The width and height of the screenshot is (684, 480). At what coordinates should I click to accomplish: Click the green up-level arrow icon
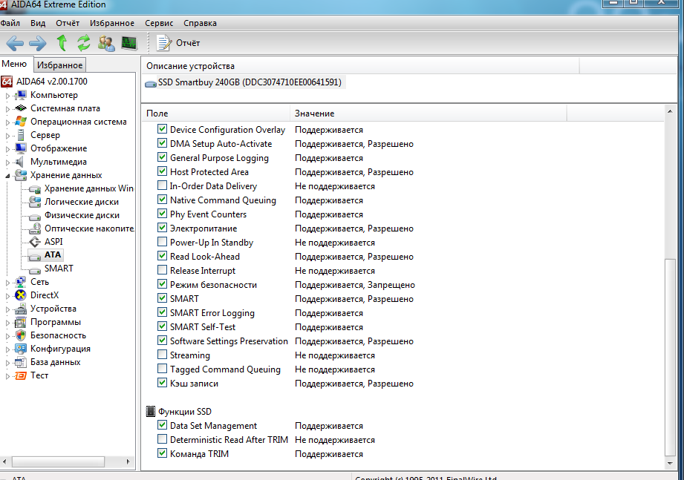[62, 43]
